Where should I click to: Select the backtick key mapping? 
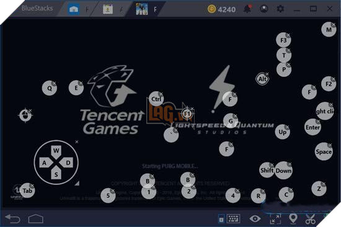171,135
